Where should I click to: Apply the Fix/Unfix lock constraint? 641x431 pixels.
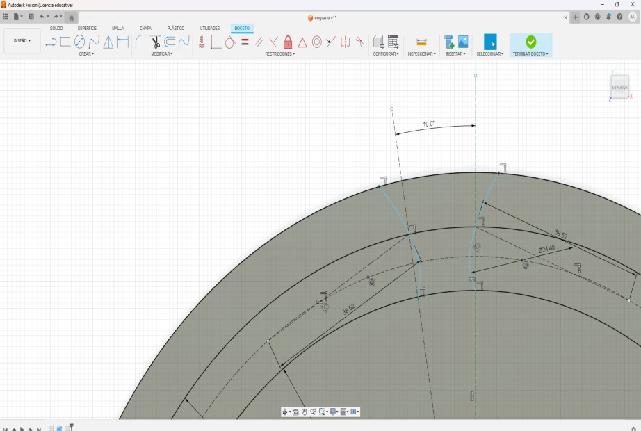tap(288, 42)
